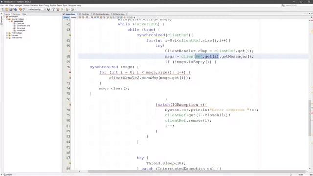
Task: Close the Server.java editor tab
Action: (77, 14)
